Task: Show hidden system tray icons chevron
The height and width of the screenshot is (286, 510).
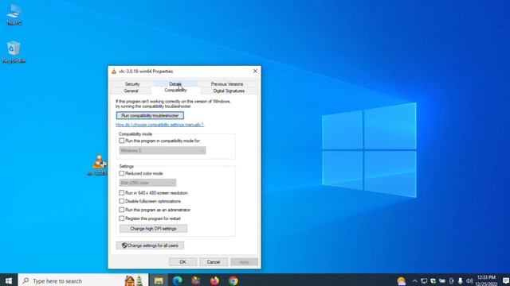Action: point(414,280)
